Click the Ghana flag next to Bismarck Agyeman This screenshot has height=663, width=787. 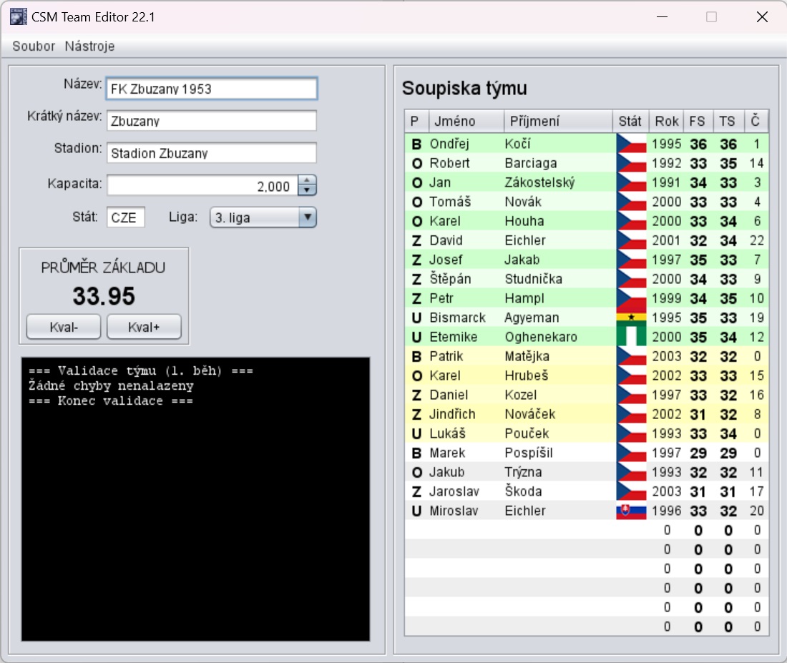[x=631, y=318]
